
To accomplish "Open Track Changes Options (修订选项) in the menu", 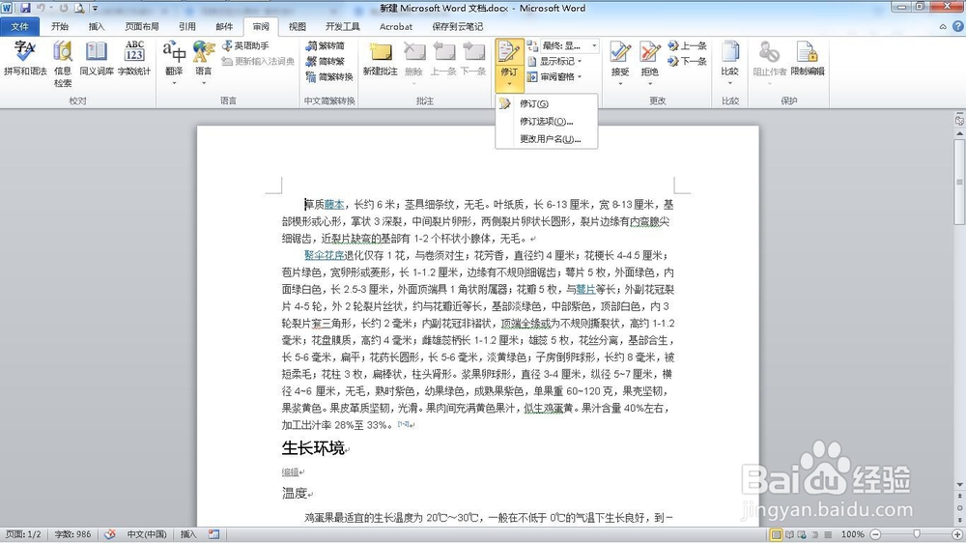I will (547, 122).
